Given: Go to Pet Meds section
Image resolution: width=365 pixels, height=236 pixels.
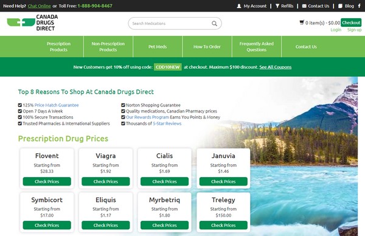Looking at the screenshot, I should tap(158, 47).
